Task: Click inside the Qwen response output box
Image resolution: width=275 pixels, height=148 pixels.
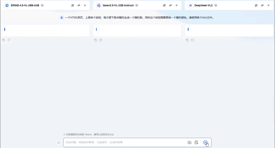Action: click(137, 30)
